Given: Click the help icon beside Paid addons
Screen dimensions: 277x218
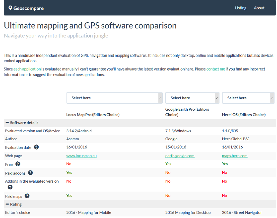Looking at the screenshot, I should click(30, 173).
